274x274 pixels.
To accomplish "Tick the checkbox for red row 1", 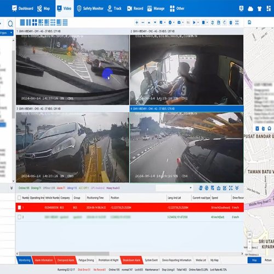I will click(19, 208).
